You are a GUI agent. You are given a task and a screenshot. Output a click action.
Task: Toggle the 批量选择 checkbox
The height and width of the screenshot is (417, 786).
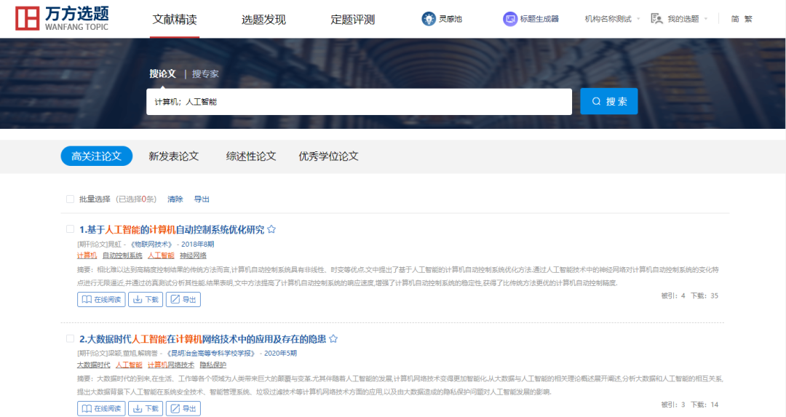point(71,199)
